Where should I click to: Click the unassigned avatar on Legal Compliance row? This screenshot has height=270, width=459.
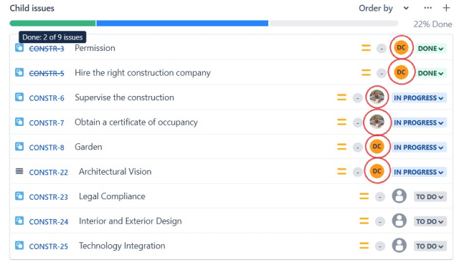click(399, 196)
